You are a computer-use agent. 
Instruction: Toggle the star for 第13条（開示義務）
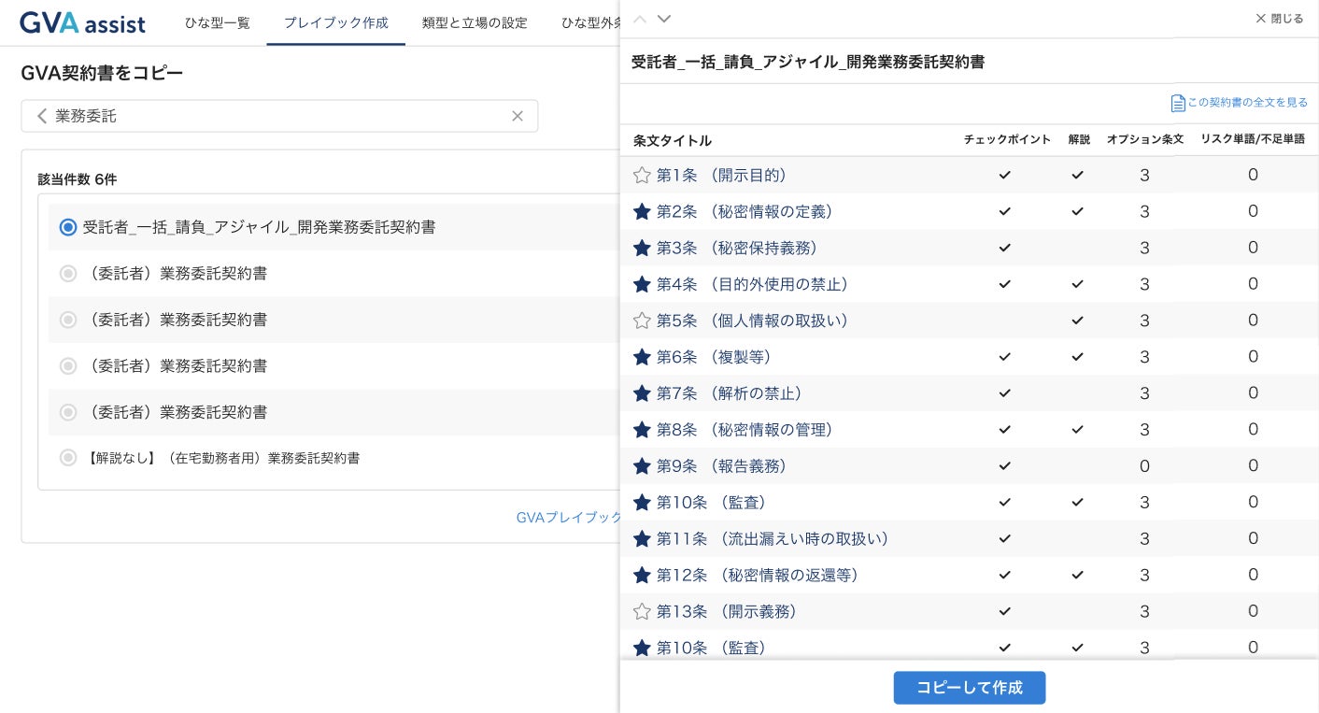(642, 612)
